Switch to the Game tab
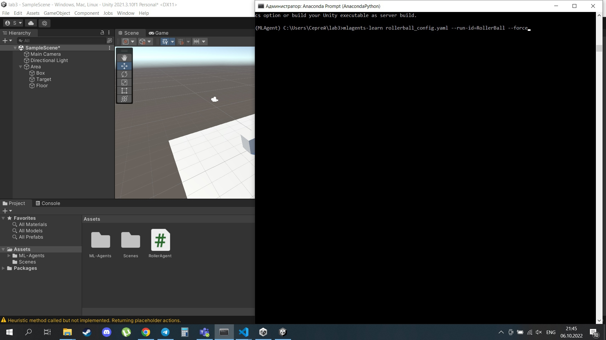 click(159, 33)
